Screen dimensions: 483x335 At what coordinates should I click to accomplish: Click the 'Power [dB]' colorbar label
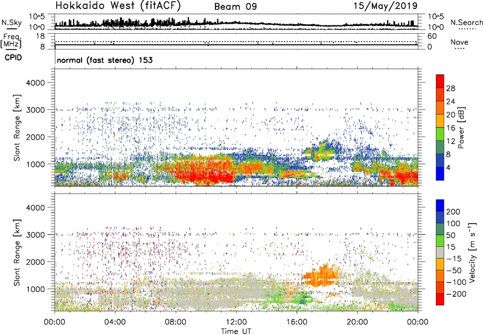pyautogui.click(x=461, y=128)
